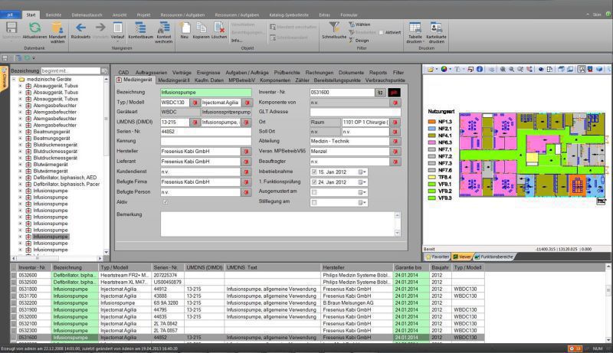Viewport: 613px width, 353px height.
Task: Click the lookup icon beside Inventar-Nr. field
Action: click(x=380, y=93)
